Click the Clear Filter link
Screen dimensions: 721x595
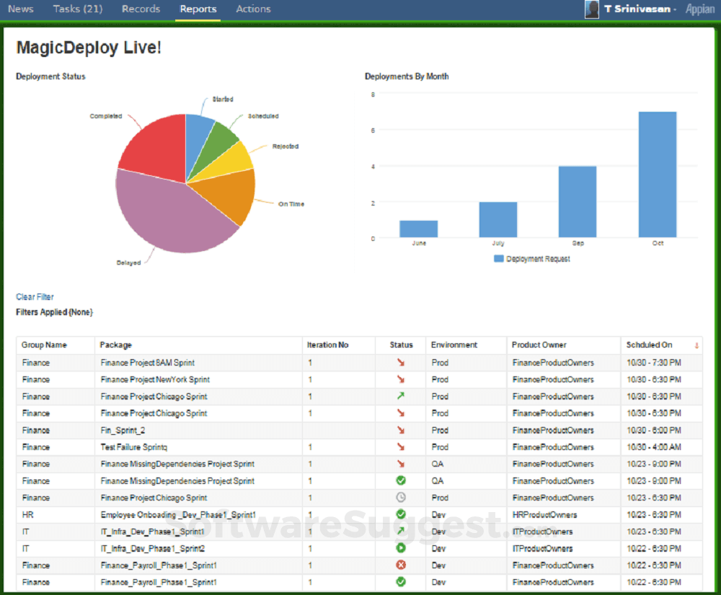point(35,297)
